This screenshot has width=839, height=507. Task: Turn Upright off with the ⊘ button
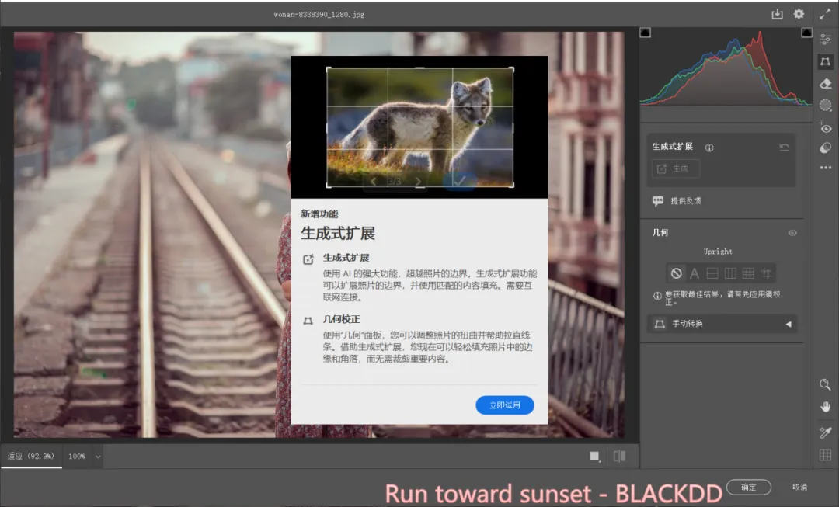coord(674,273)
